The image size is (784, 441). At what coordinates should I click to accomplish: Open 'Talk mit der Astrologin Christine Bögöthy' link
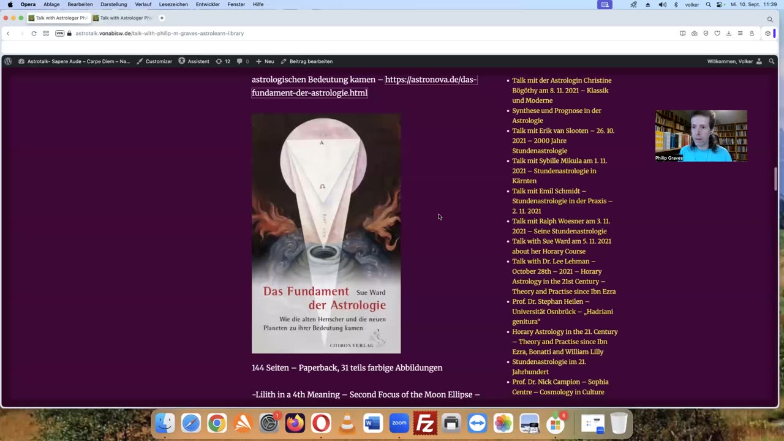pos(562,90)
